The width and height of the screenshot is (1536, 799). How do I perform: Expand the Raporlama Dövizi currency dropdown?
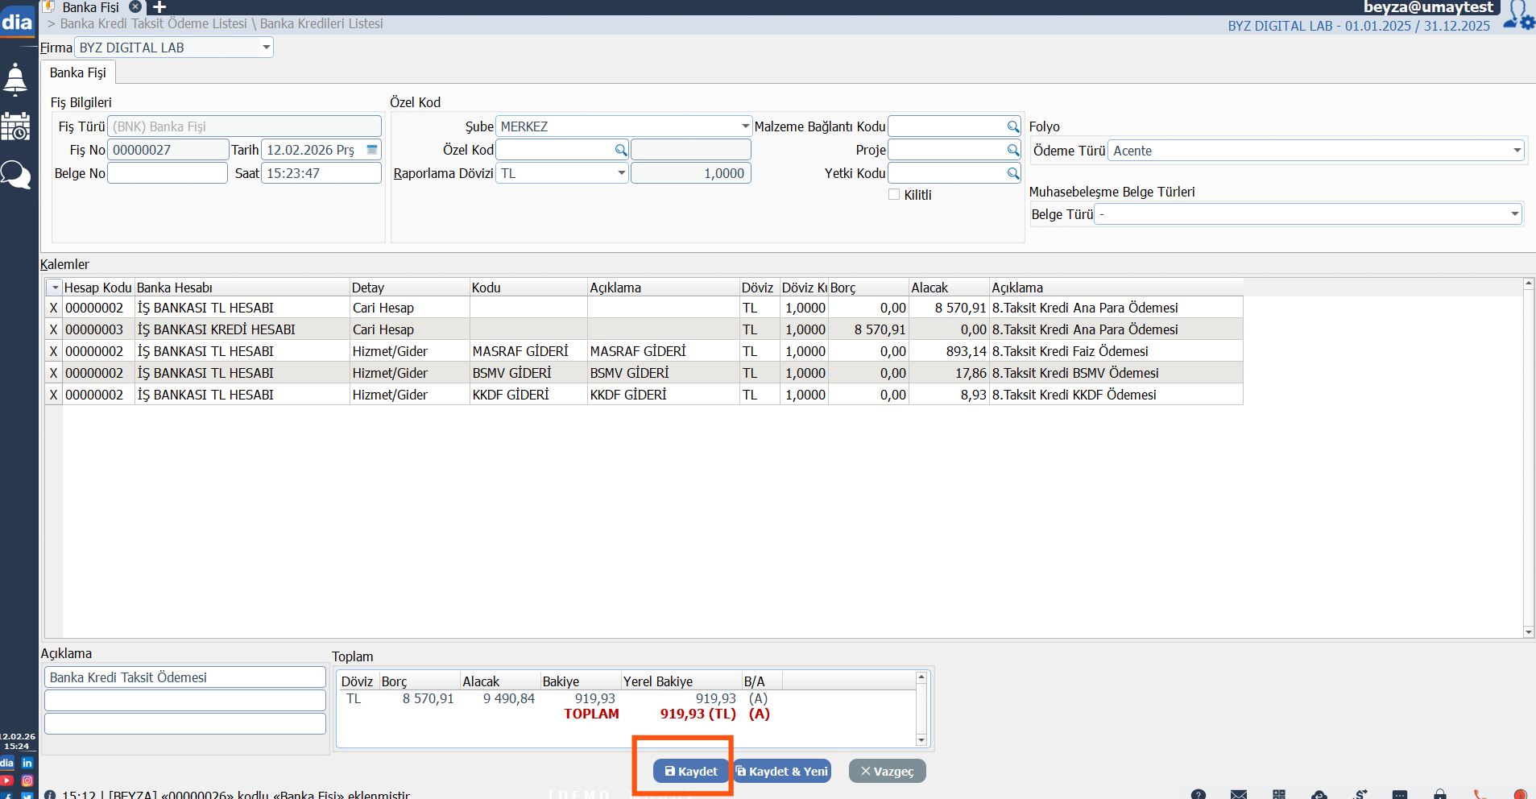pyautogui.click(x=621, y=173)
